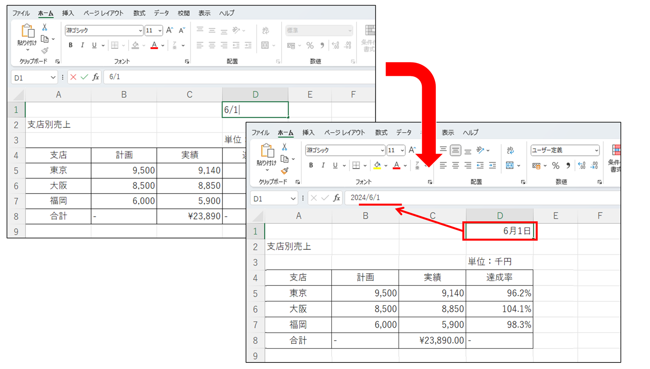The width and height of the screenshot is (650, 369).
Task: Click insert function fx icon in front window
Action: (336, 198)
